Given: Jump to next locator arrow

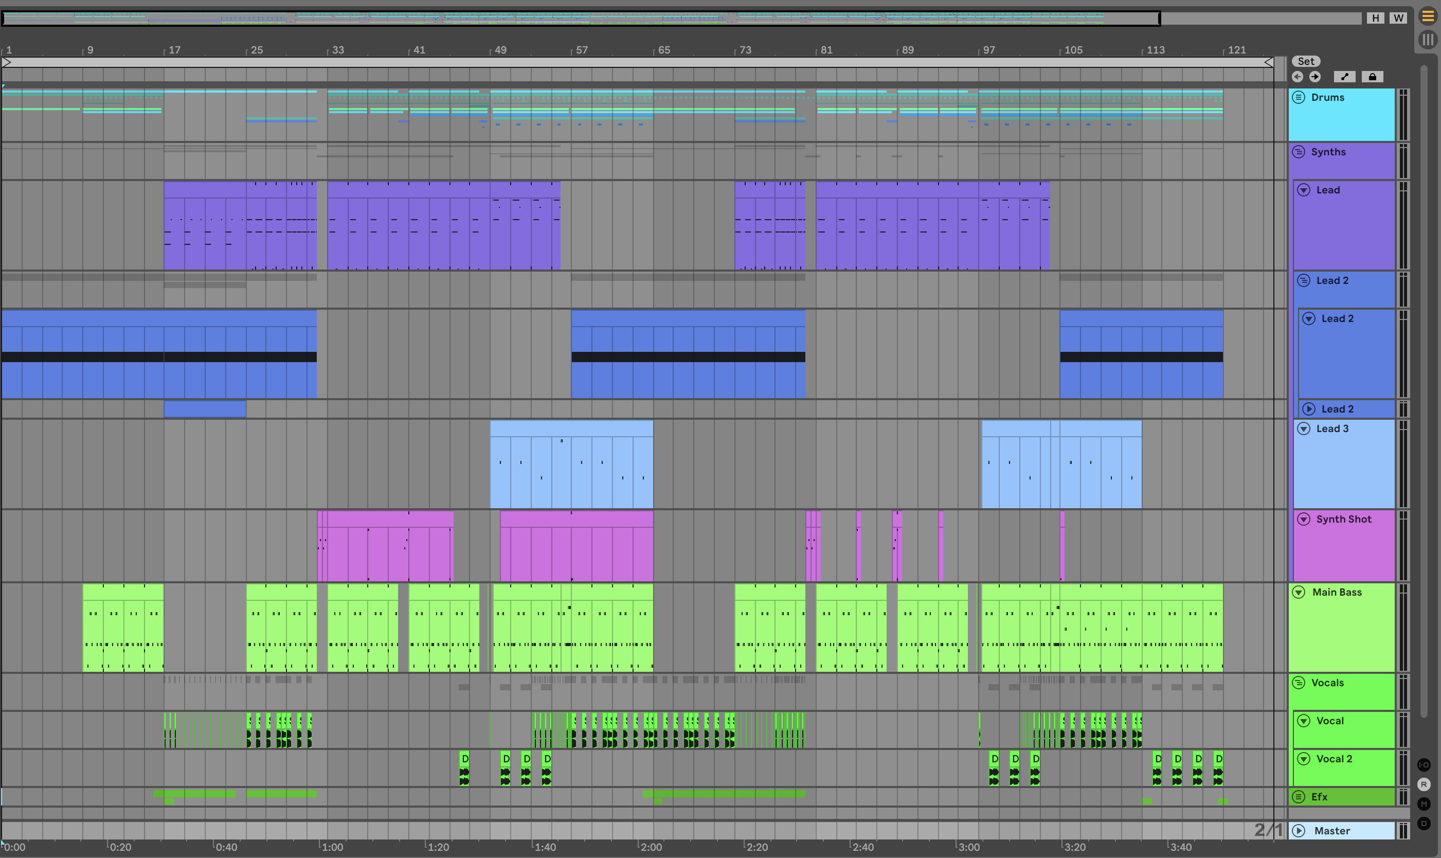Looking at the screenshot, I should tap(1315, 77).
